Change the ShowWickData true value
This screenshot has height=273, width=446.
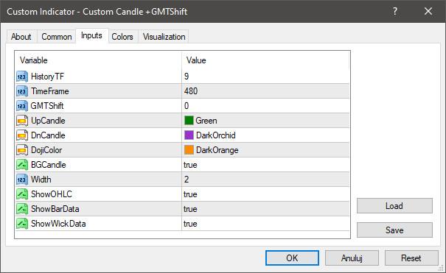pos(190,224)
